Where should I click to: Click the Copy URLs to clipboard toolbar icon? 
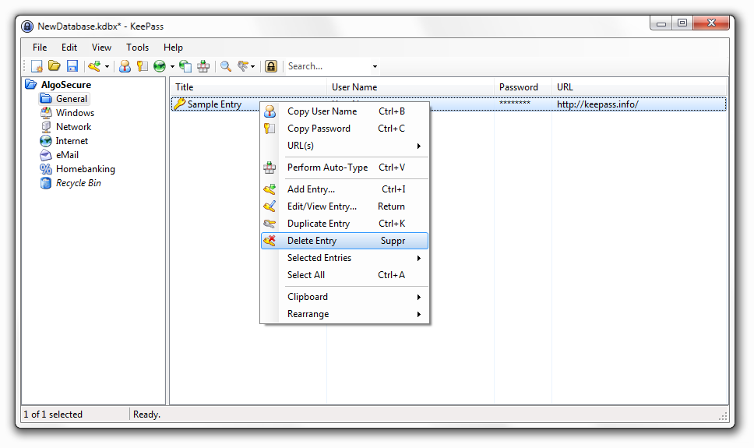(x=185, y=66)
